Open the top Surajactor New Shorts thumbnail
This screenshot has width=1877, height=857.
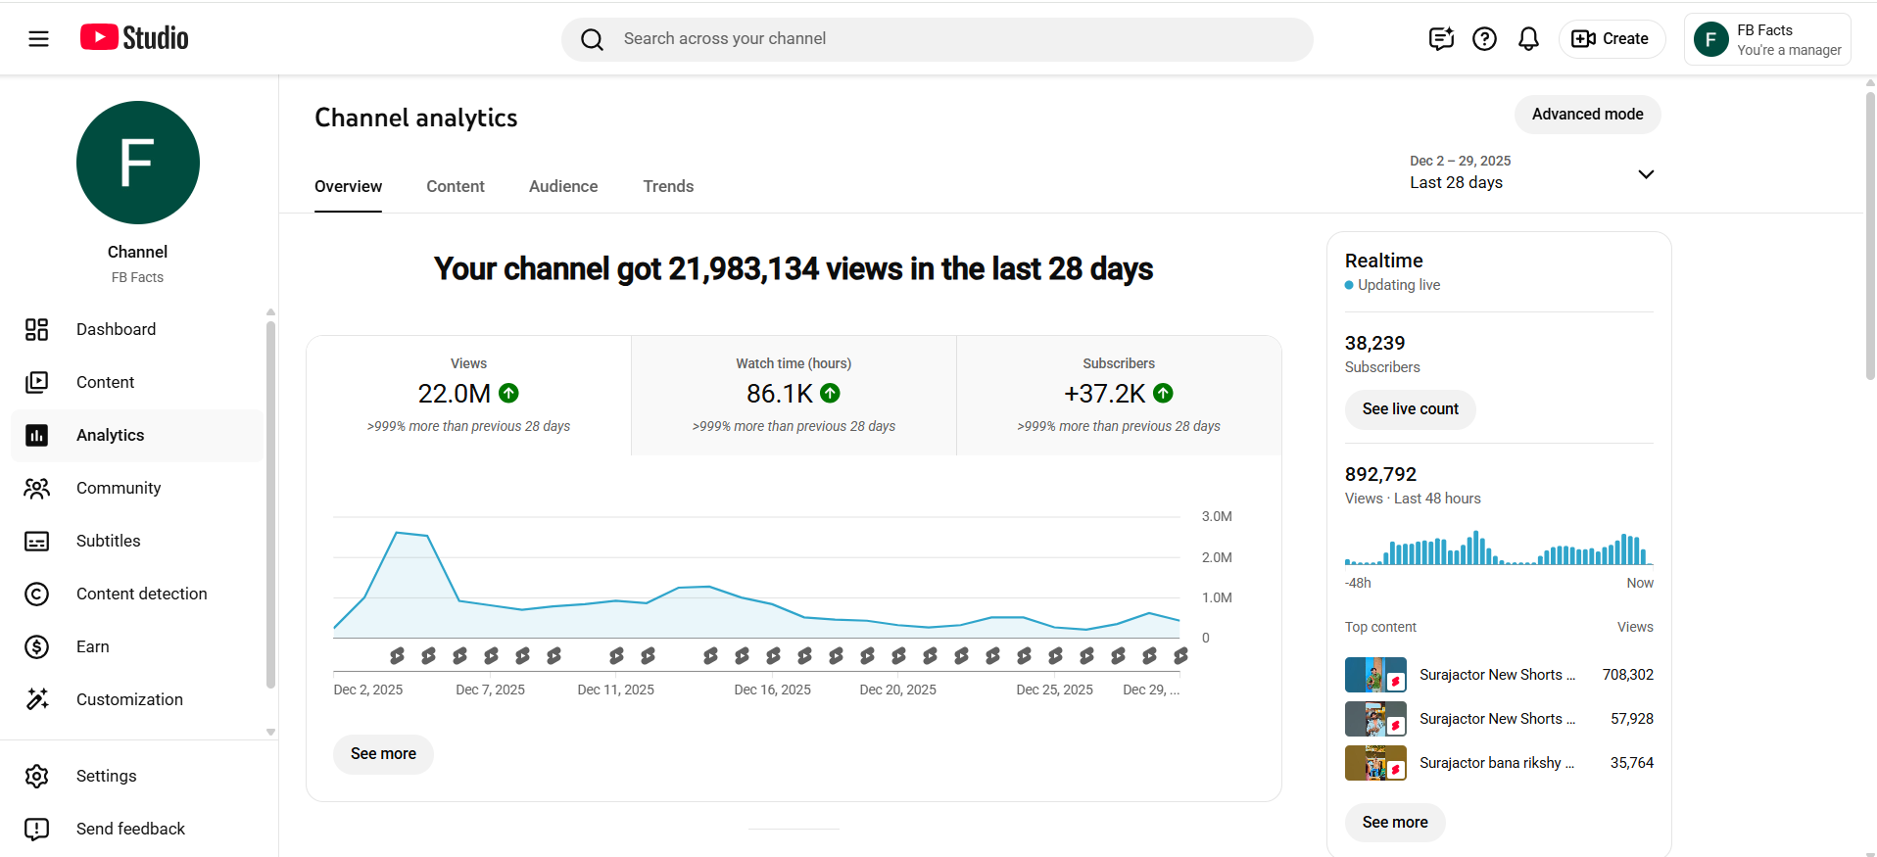[1375, 675]
